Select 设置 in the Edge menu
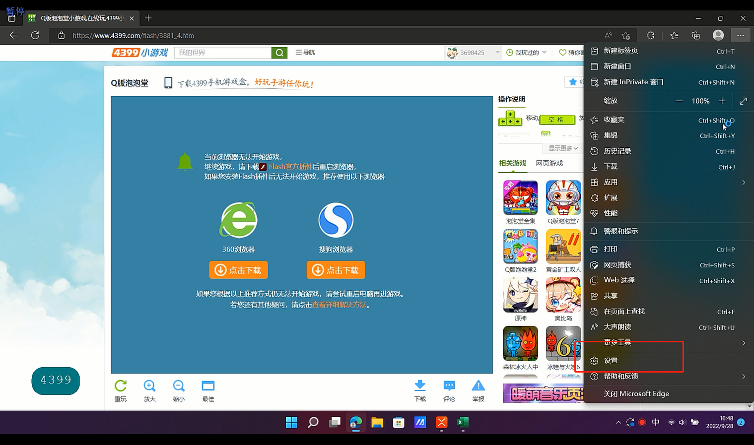This screenshot has width=754, height=445. coord(611,360)
